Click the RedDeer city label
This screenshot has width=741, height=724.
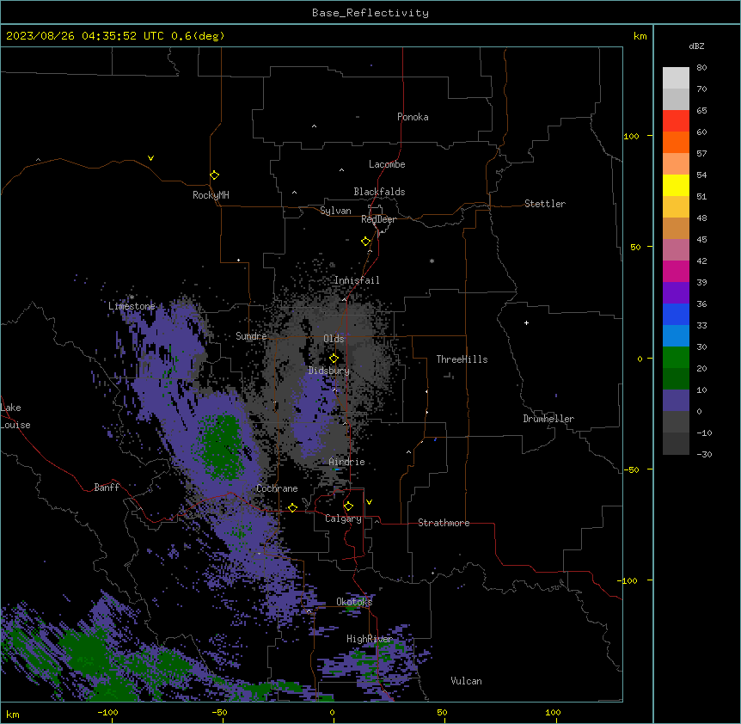(378, 219)
